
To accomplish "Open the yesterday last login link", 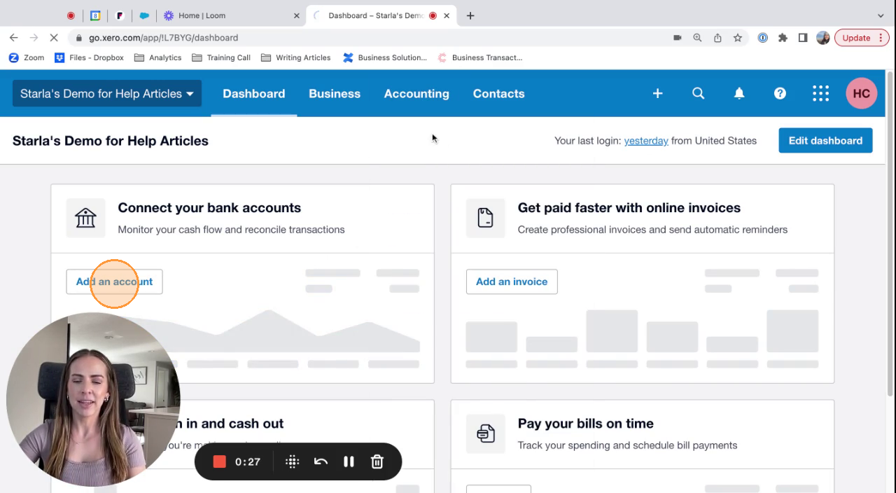I will point(646,141).
